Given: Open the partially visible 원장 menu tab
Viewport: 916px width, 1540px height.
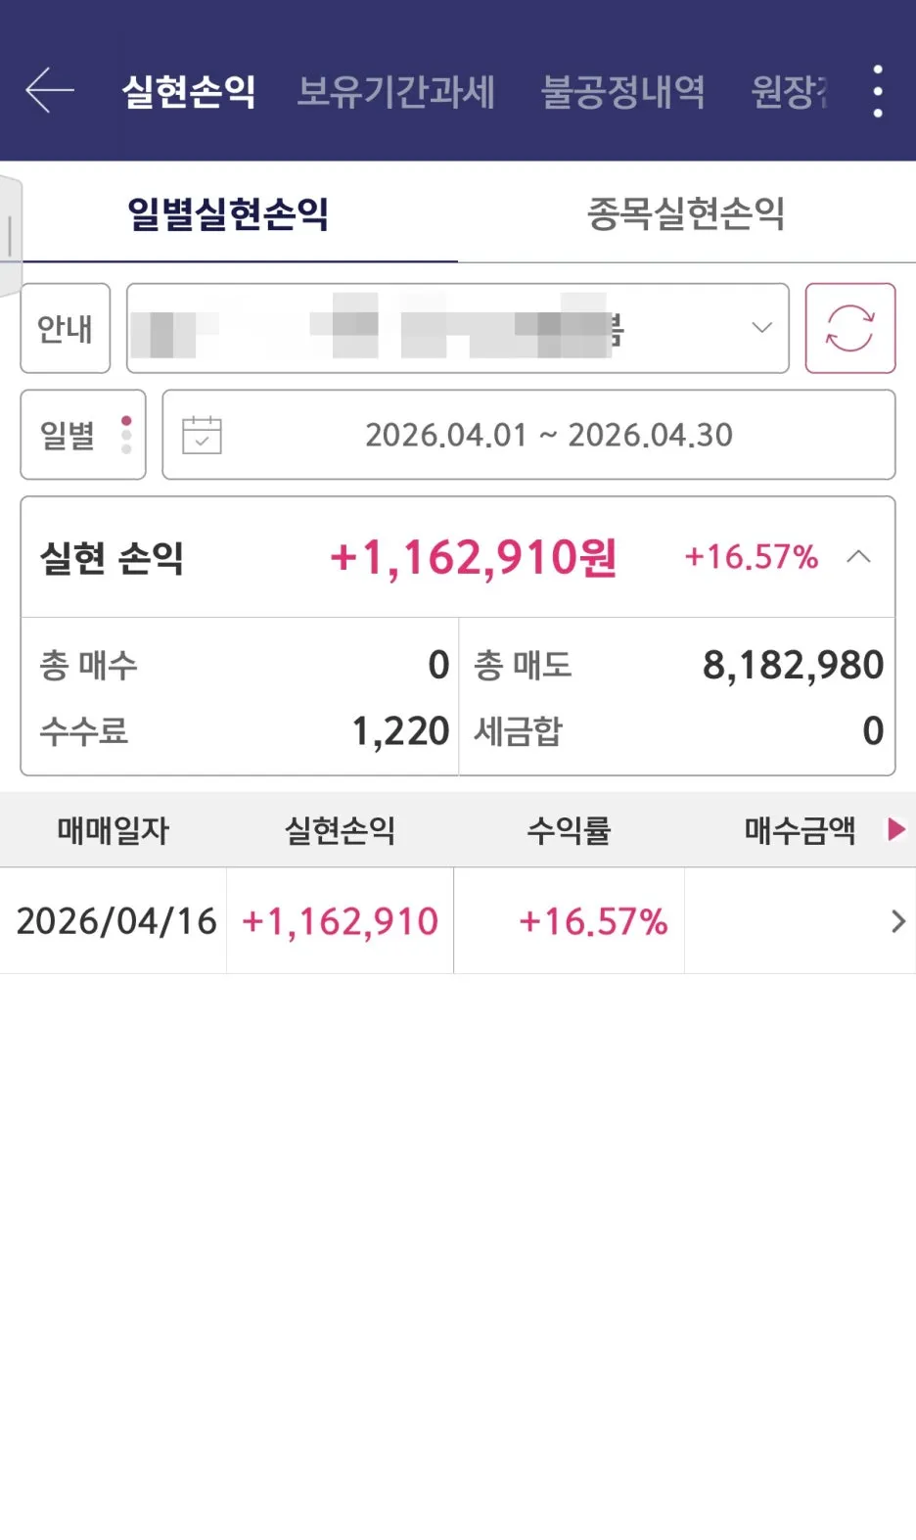Looking at the screenshot, I should click(789, 92).
